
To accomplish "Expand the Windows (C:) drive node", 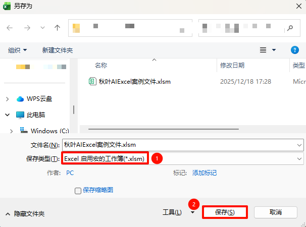I will (11, 131).
